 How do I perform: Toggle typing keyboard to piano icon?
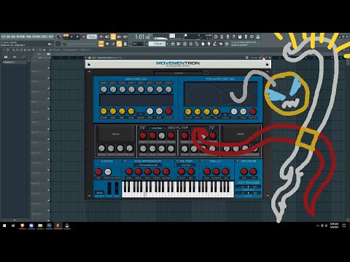coord(101,44)
